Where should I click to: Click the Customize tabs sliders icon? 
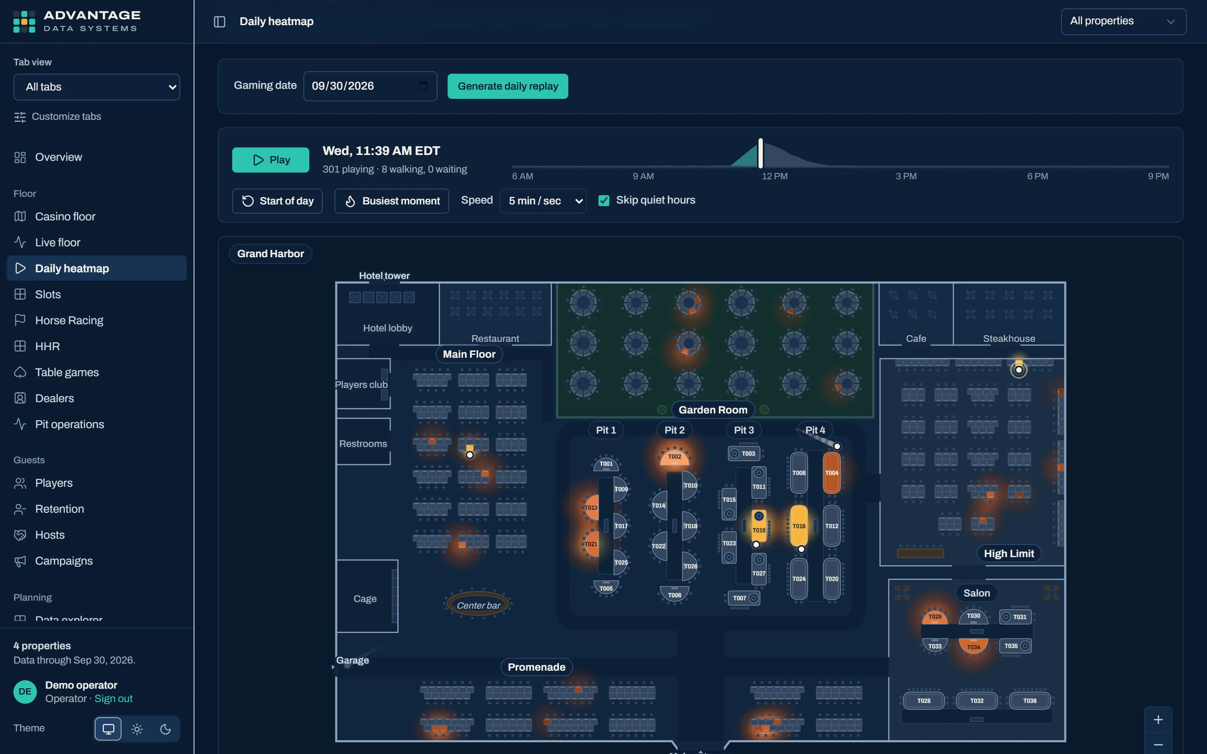click(x=20, y=117)
